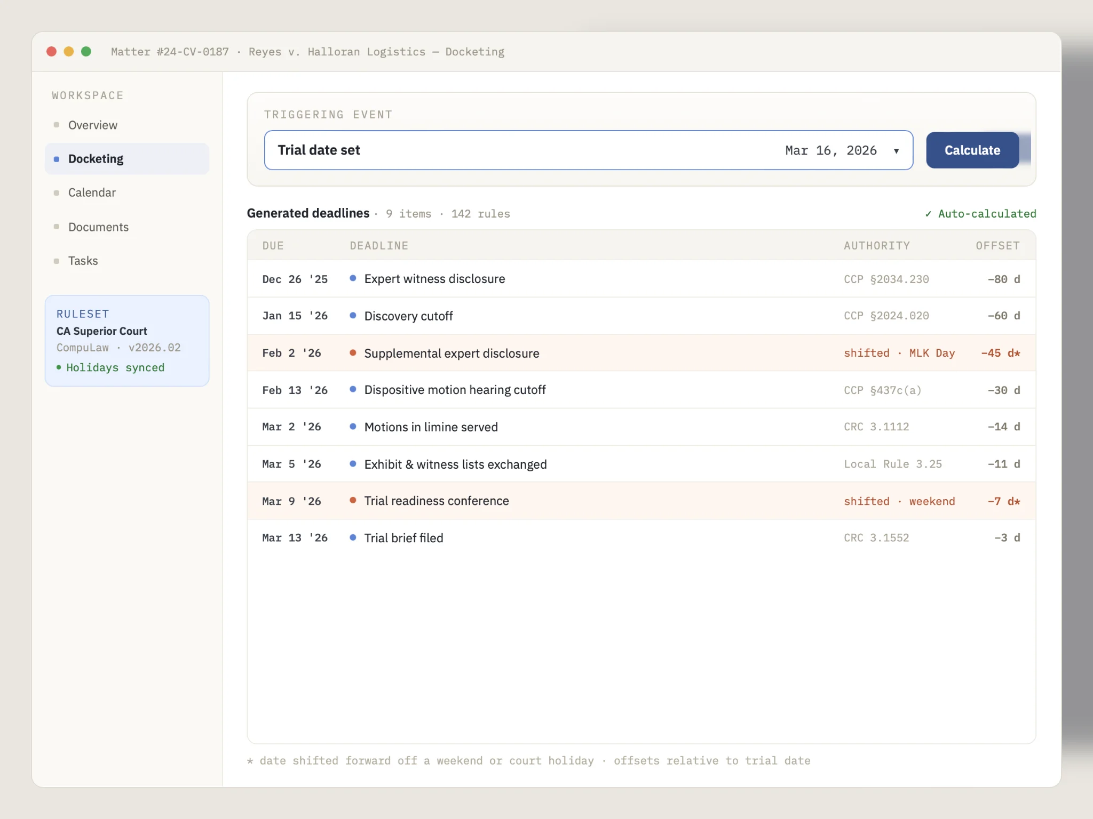
Task: Open the Overview workspace item
Action: pyautogui.click(x=127, y=125)
